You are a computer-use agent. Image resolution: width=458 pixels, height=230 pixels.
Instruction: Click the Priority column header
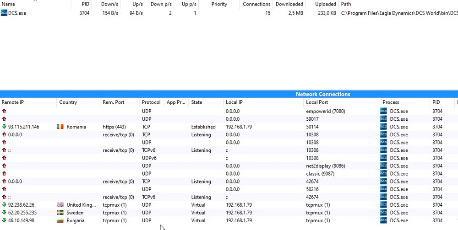[x=219, y=4]
